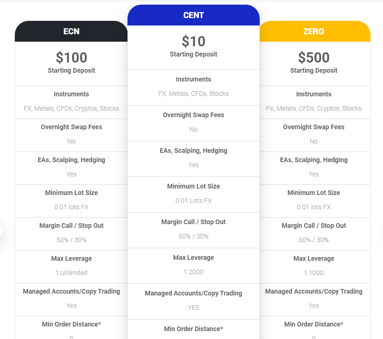383x339 pixels.
Task: Click ZERO EAs, Scalping, Hedging label
Action: pos(313,160)
